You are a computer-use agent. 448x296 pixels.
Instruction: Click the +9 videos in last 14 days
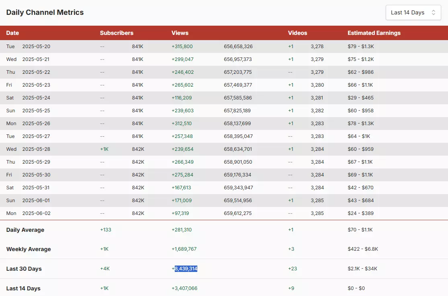click(291, 288)
